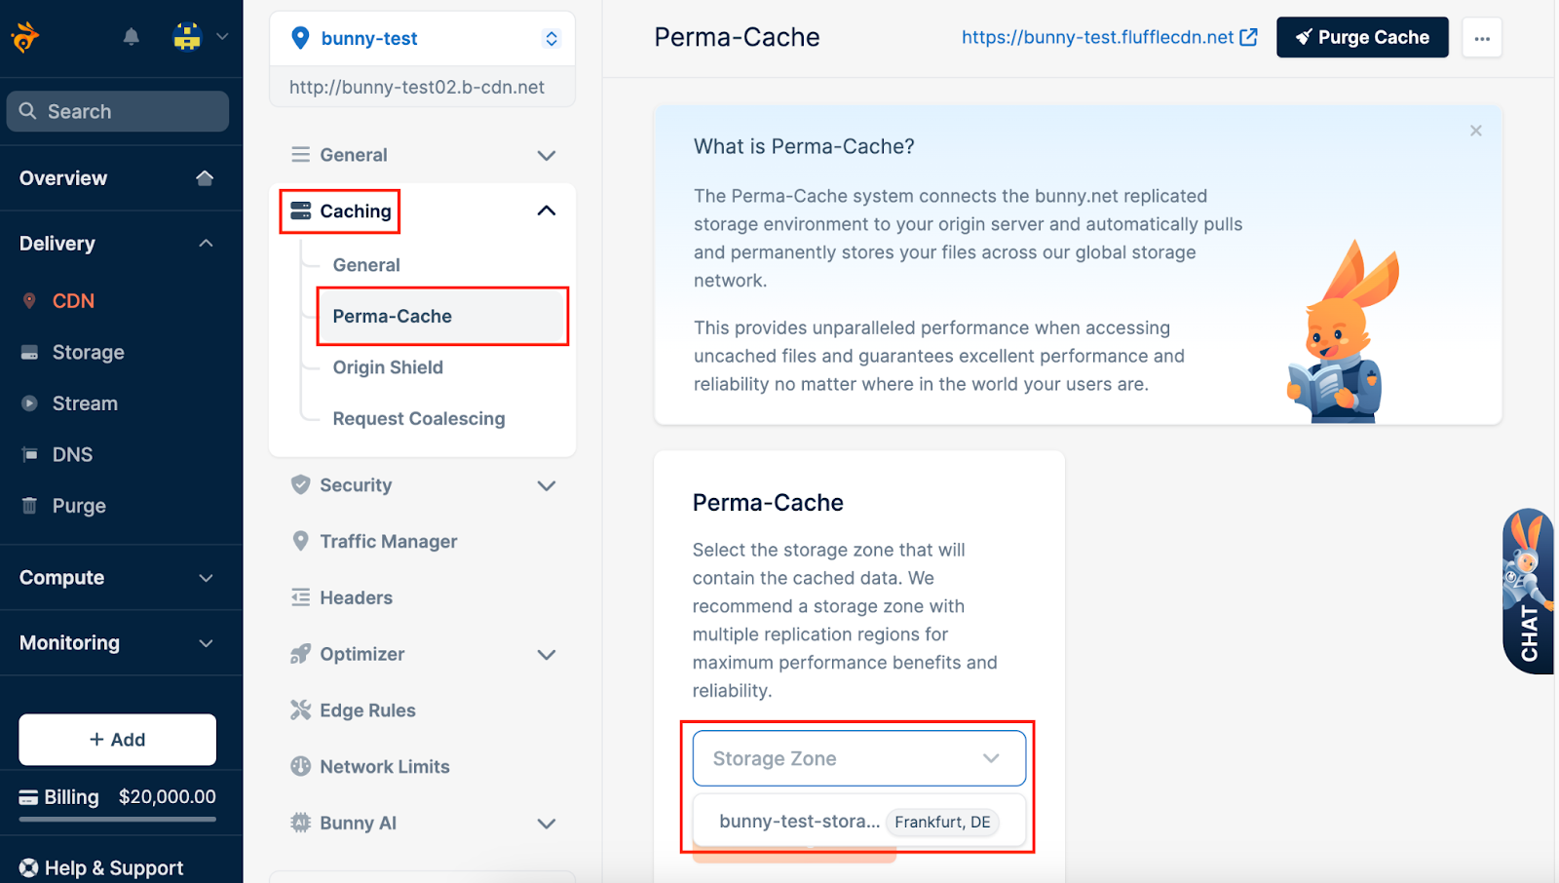Click the Purge Cache button
The width and height of the screenshot is (1559, 883).
click(x=1362, y=37)
